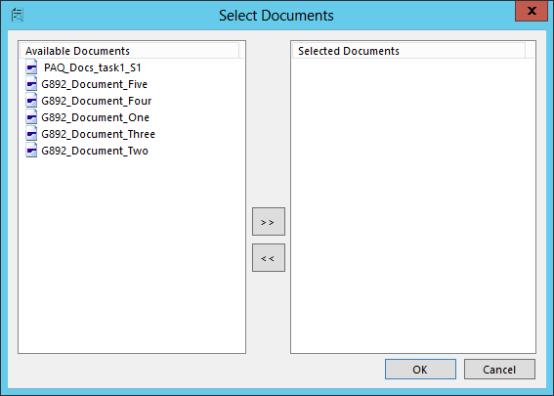Close the Select Documents window
This screenshot has height=396, width=554.
tap(532, 11)
